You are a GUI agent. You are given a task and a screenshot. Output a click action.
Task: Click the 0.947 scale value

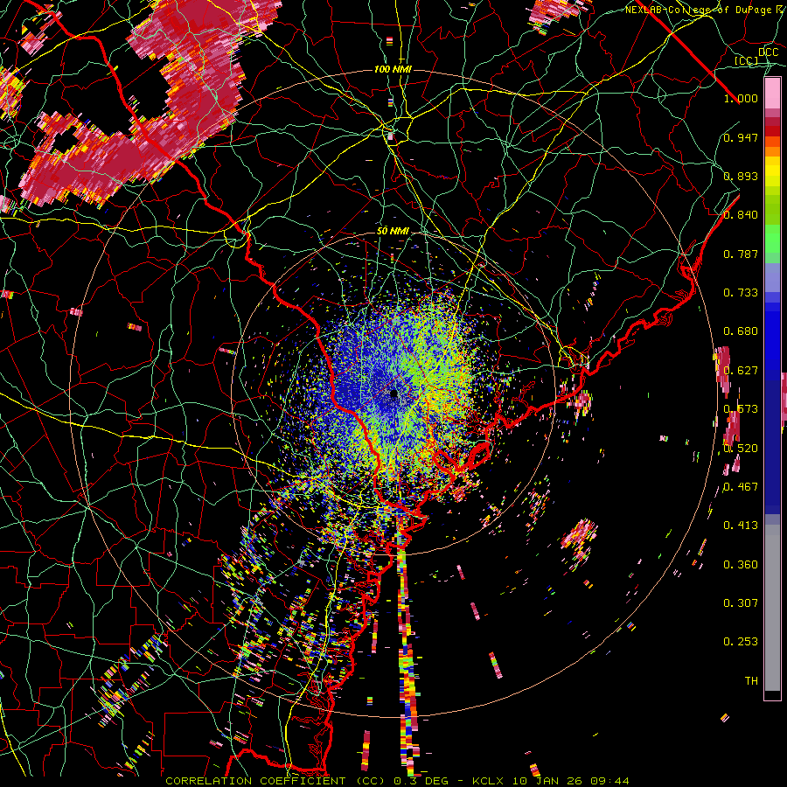coord(741,137)
